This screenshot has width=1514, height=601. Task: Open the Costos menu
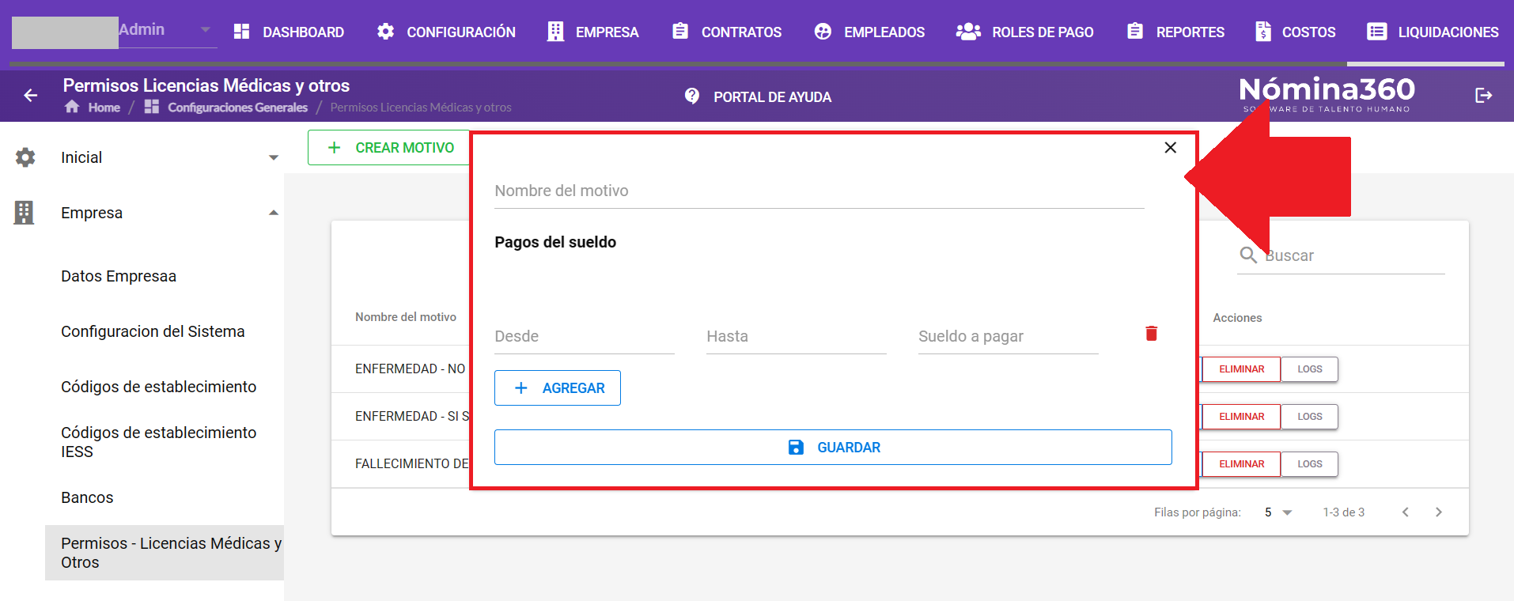pyautogui.click(x=1295, y=32)
